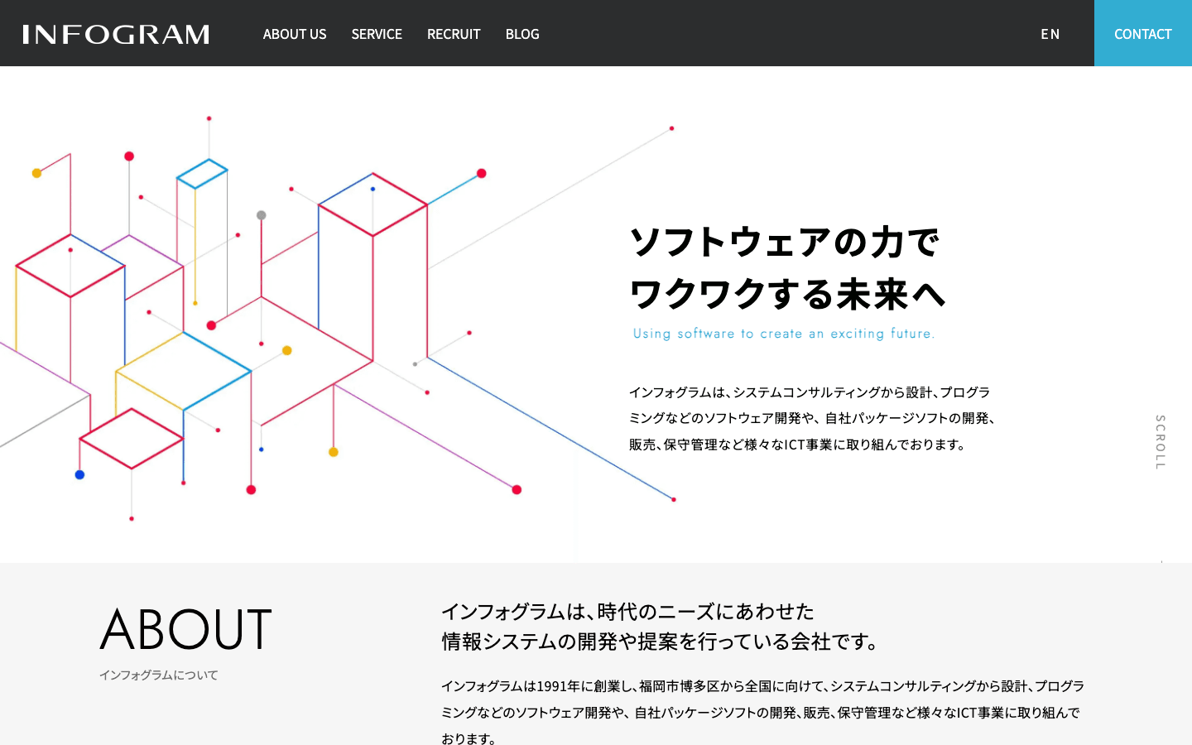Click the large ABOUT heading
1192x745 pixels.
click(x=186, y=629)
